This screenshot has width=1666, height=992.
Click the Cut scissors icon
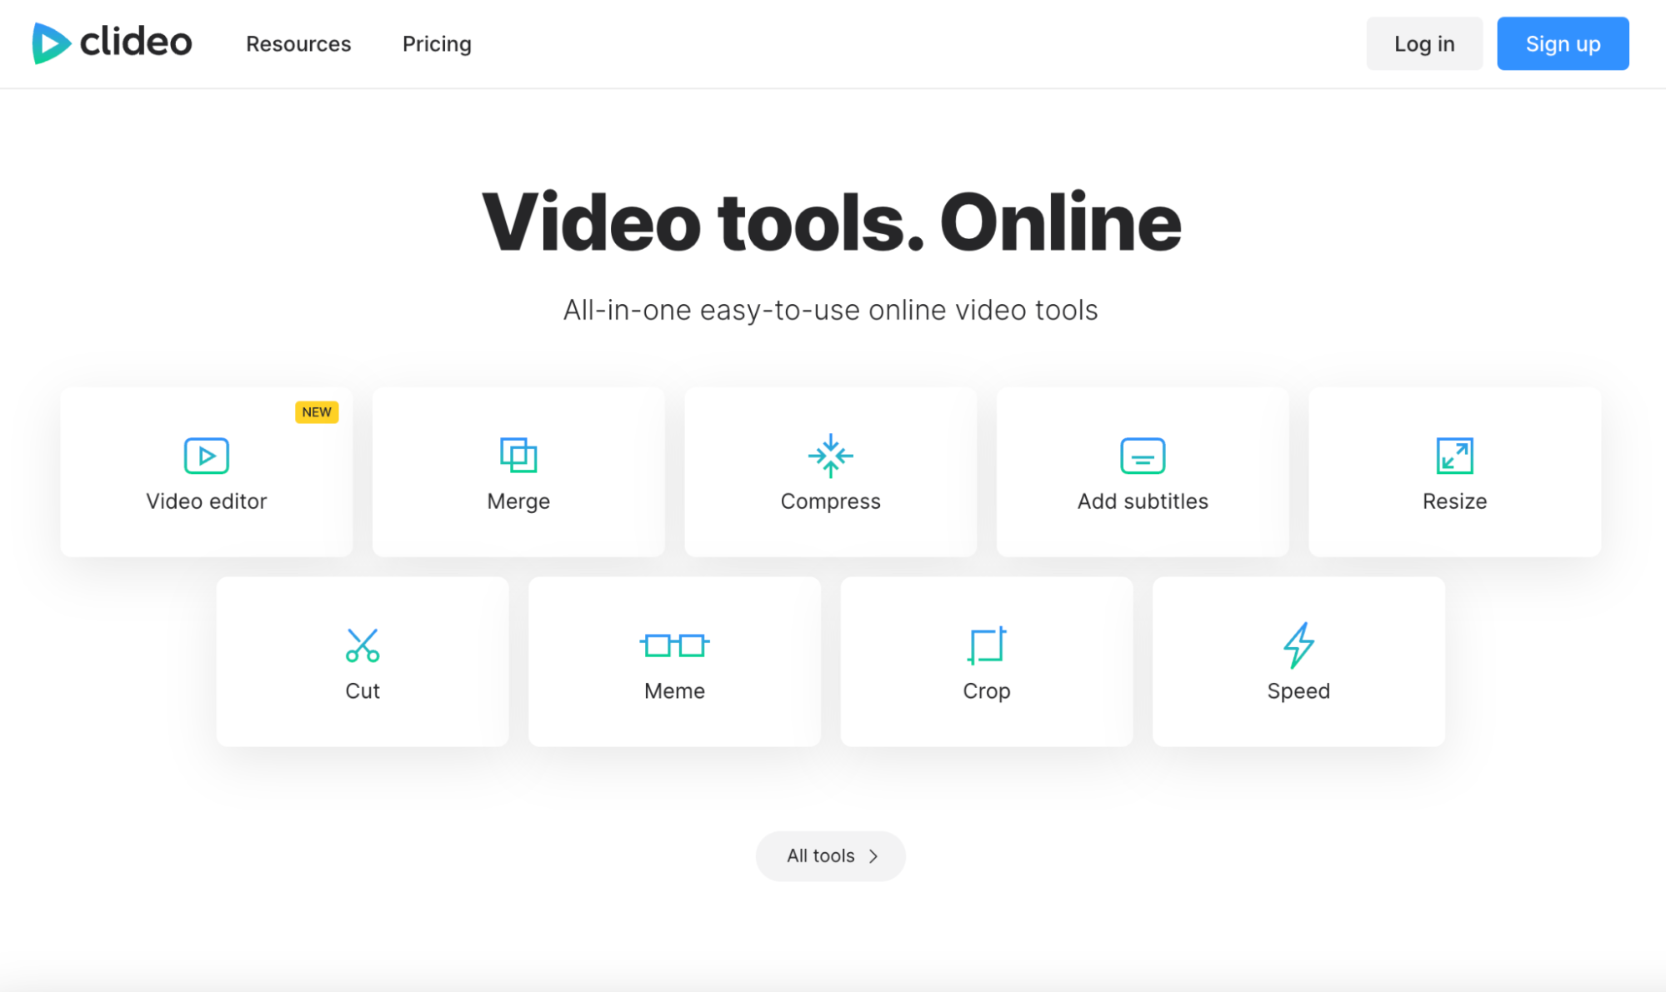point(363,645)
